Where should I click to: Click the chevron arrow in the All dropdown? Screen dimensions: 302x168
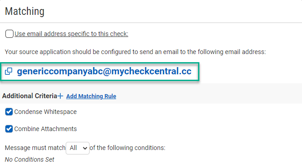[x=85, y=148]
